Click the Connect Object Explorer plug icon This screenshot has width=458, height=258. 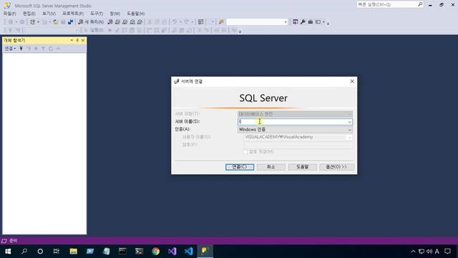tap(21, 49)
